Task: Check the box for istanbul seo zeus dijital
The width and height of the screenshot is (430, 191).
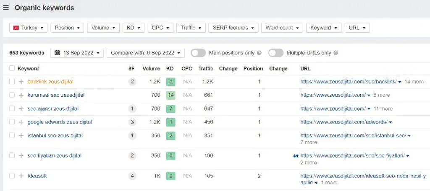Action: pos(12,135)
